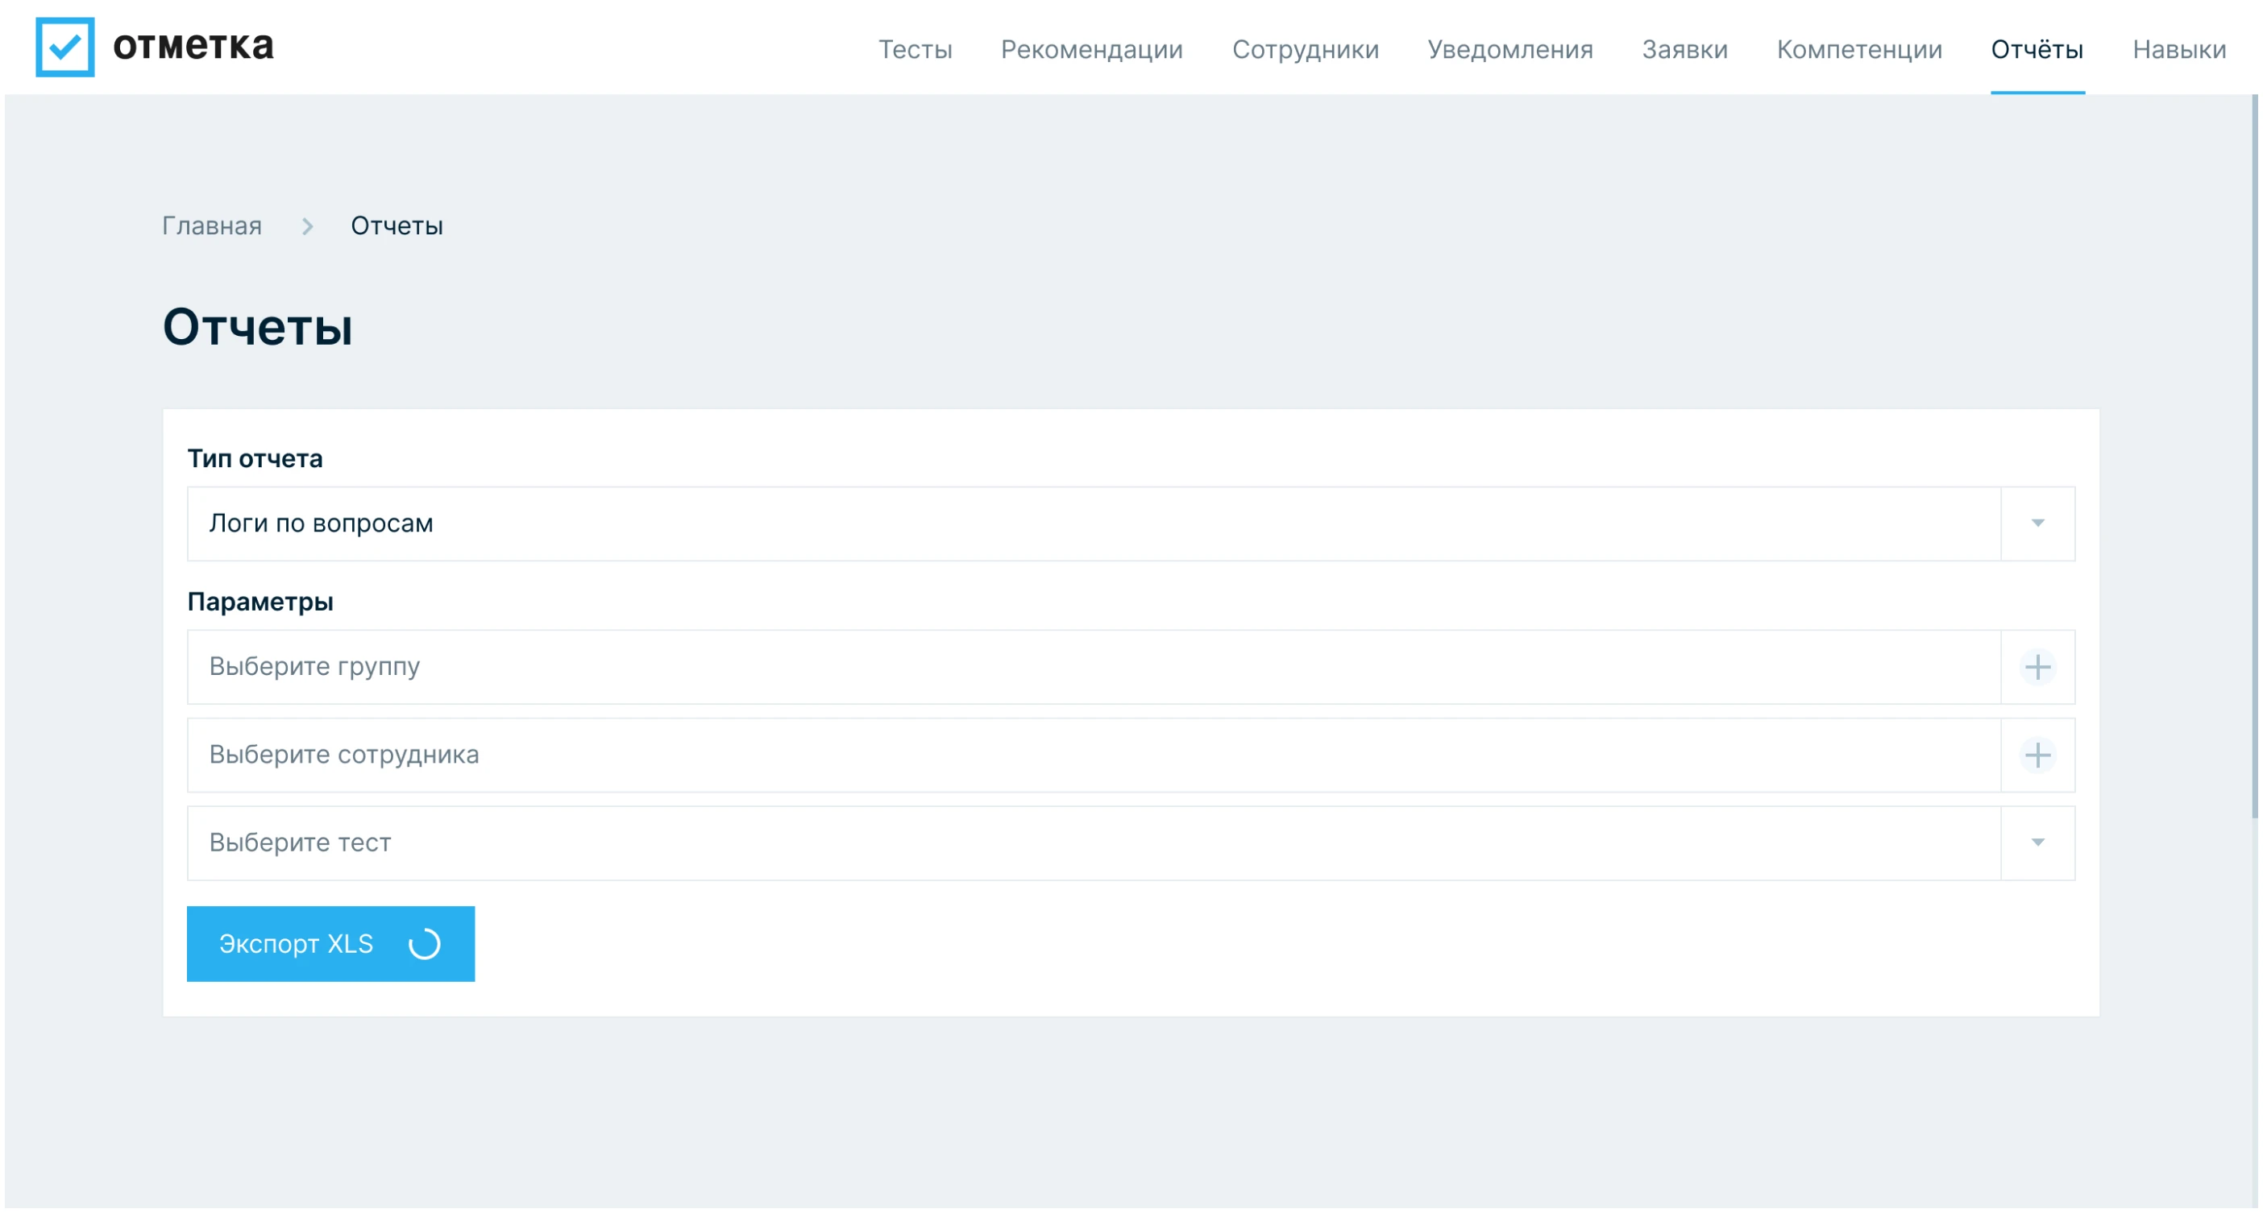Open the Логи по вопросам report type select
This screenshot has width=2263, height=1213.
click(1131, 524)
